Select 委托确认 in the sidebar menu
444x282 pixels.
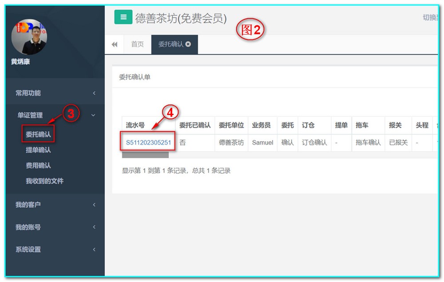[x=38, y=134]
